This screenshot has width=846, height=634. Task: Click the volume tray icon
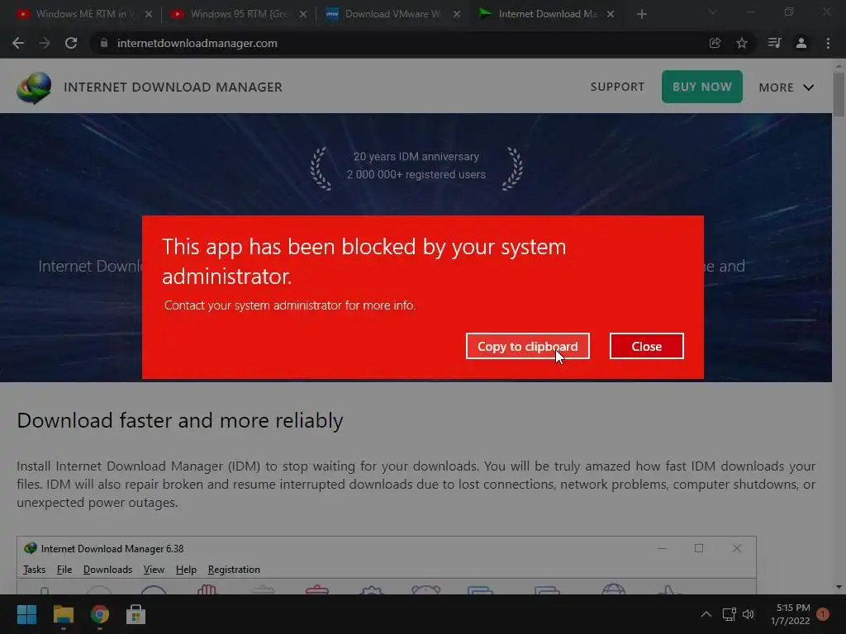point(749,614)
